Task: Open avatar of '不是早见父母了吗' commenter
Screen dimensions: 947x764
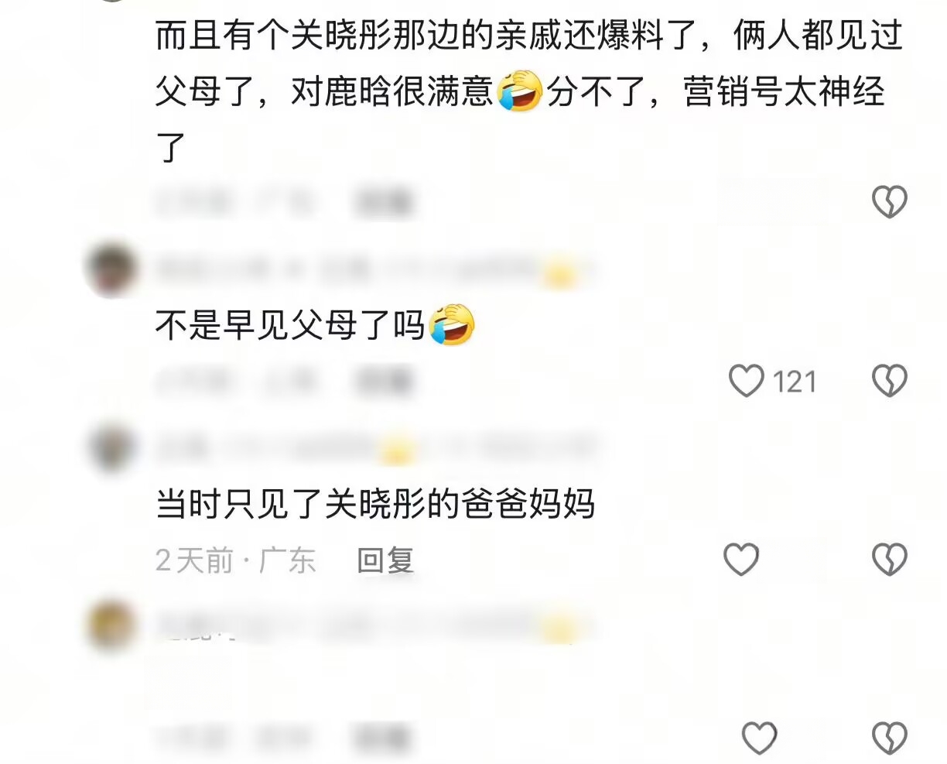Action: coord(111,270)
